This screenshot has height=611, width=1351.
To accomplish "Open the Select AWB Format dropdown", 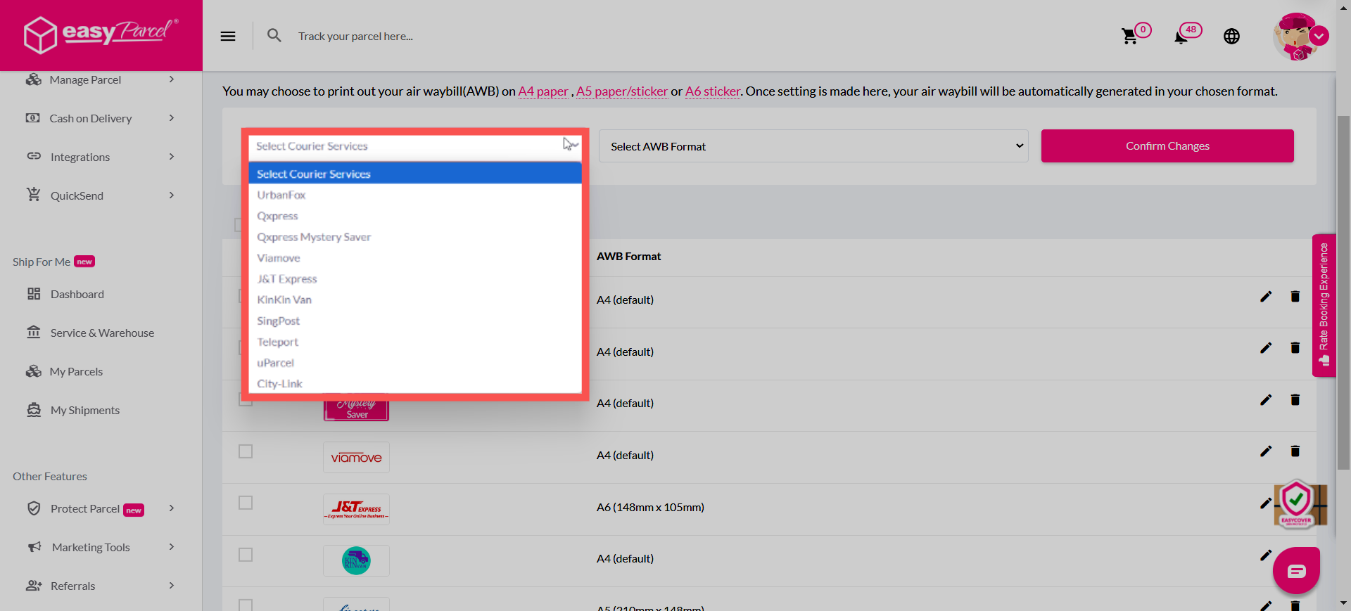I will 813,146.
